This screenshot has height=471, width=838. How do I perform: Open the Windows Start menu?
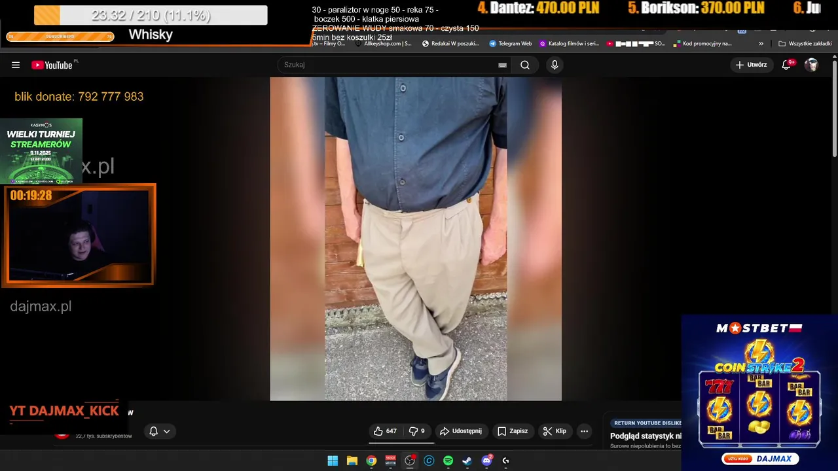pyautogui.click(x=333, y=461)
